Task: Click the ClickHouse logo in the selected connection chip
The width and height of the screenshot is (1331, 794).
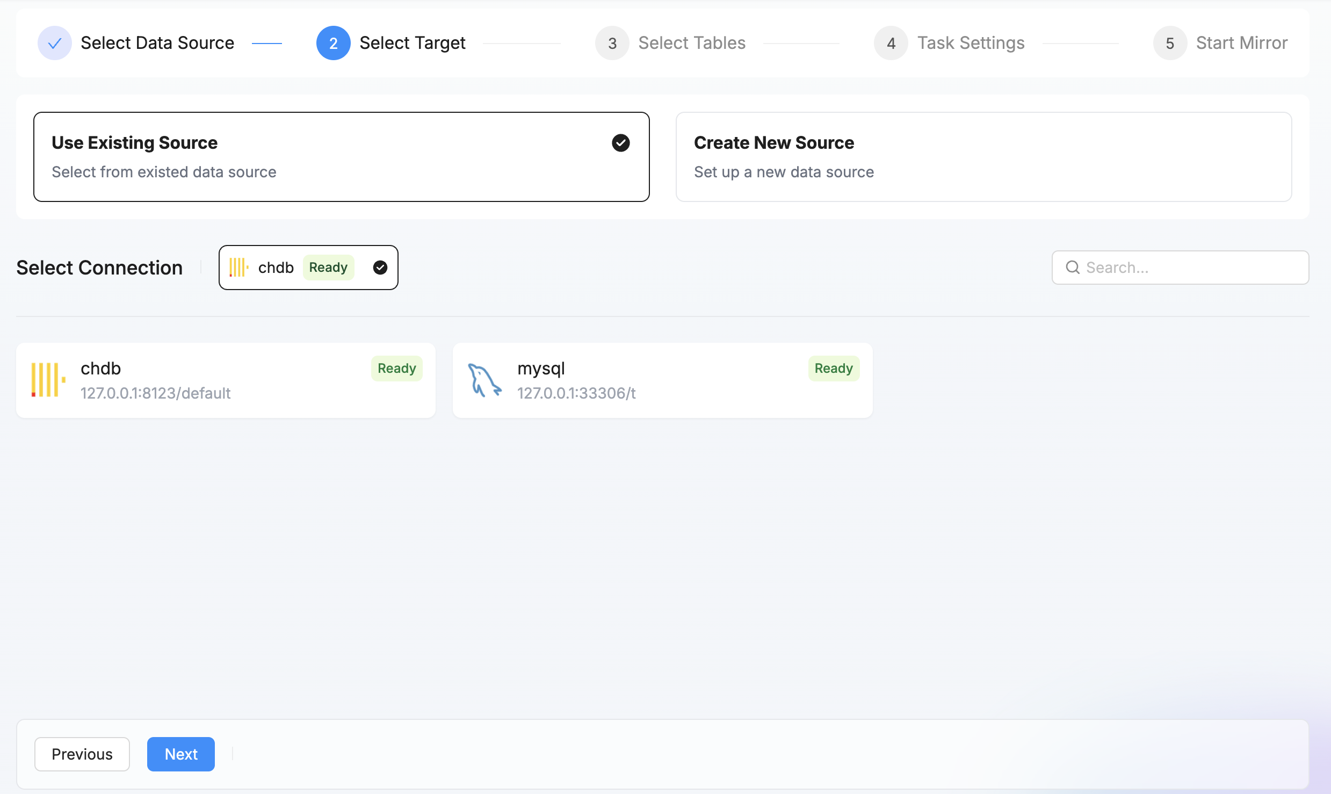Action: (x=239, y=268)
